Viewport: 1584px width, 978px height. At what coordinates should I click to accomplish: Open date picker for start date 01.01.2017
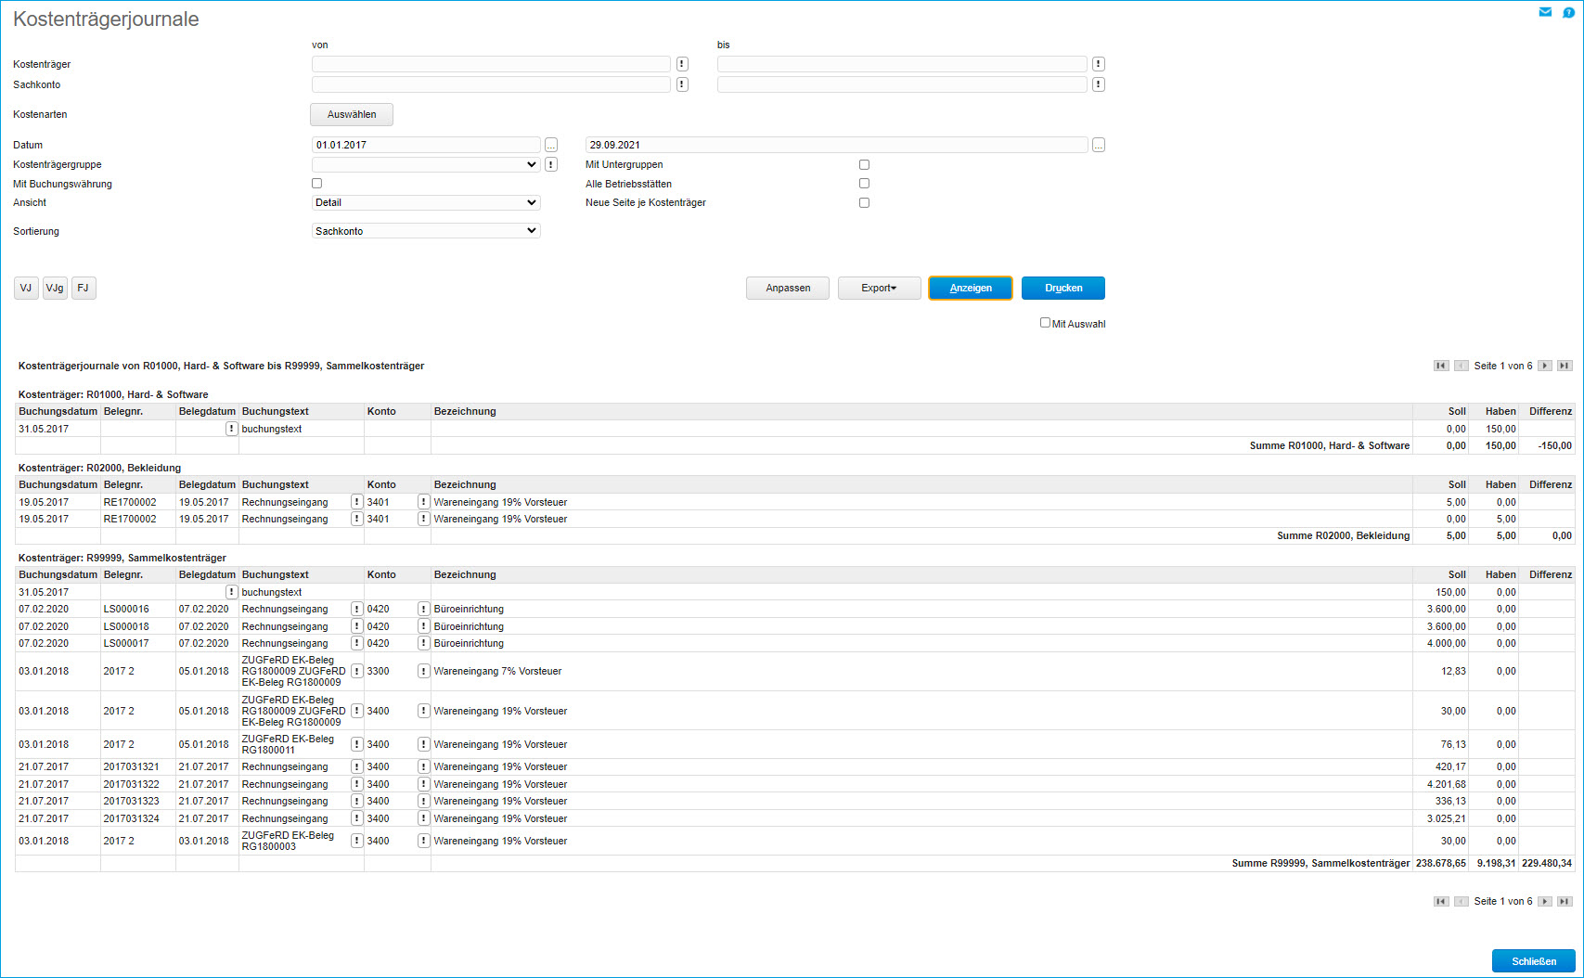point(551,145)
